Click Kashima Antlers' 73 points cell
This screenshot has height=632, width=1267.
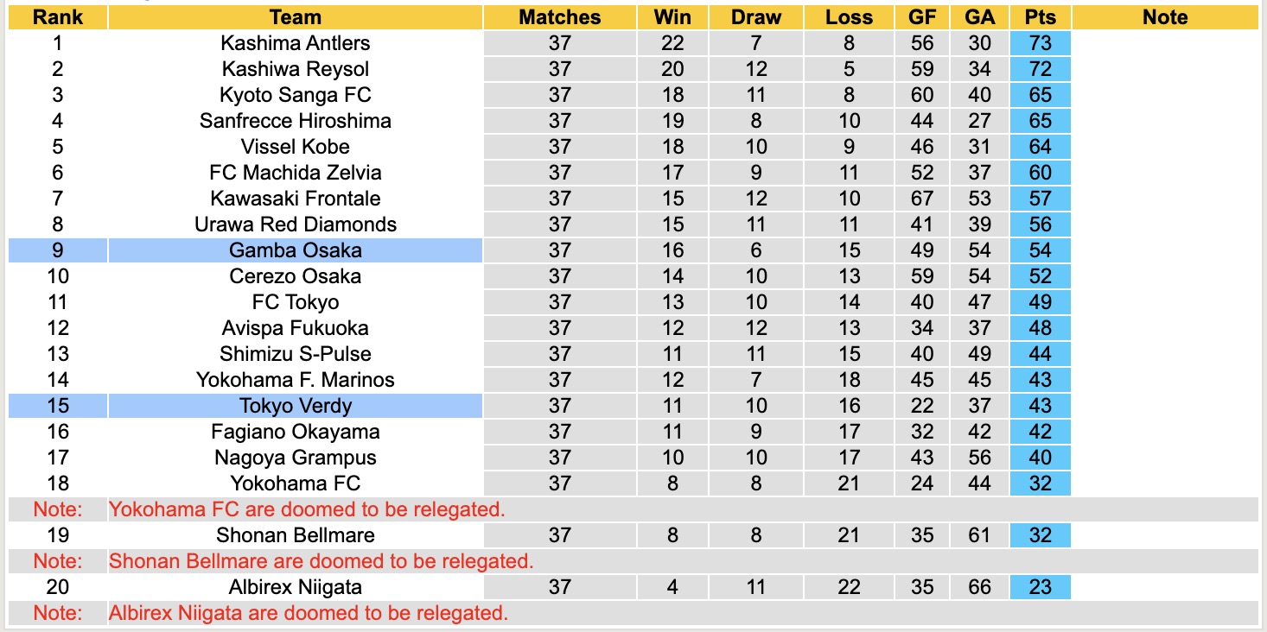click(1040, 43)
